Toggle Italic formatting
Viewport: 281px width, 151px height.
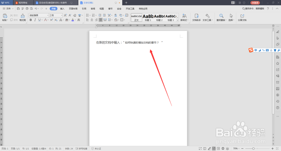(35, 20)
